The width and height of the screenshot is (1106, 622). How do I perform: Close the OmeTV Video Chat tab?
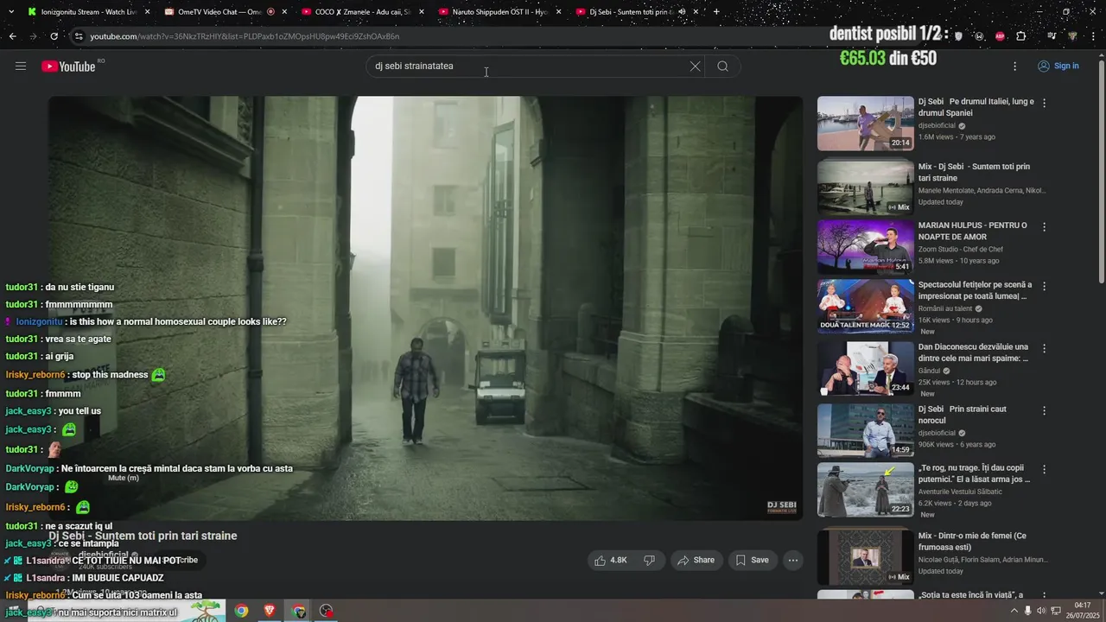284,12
